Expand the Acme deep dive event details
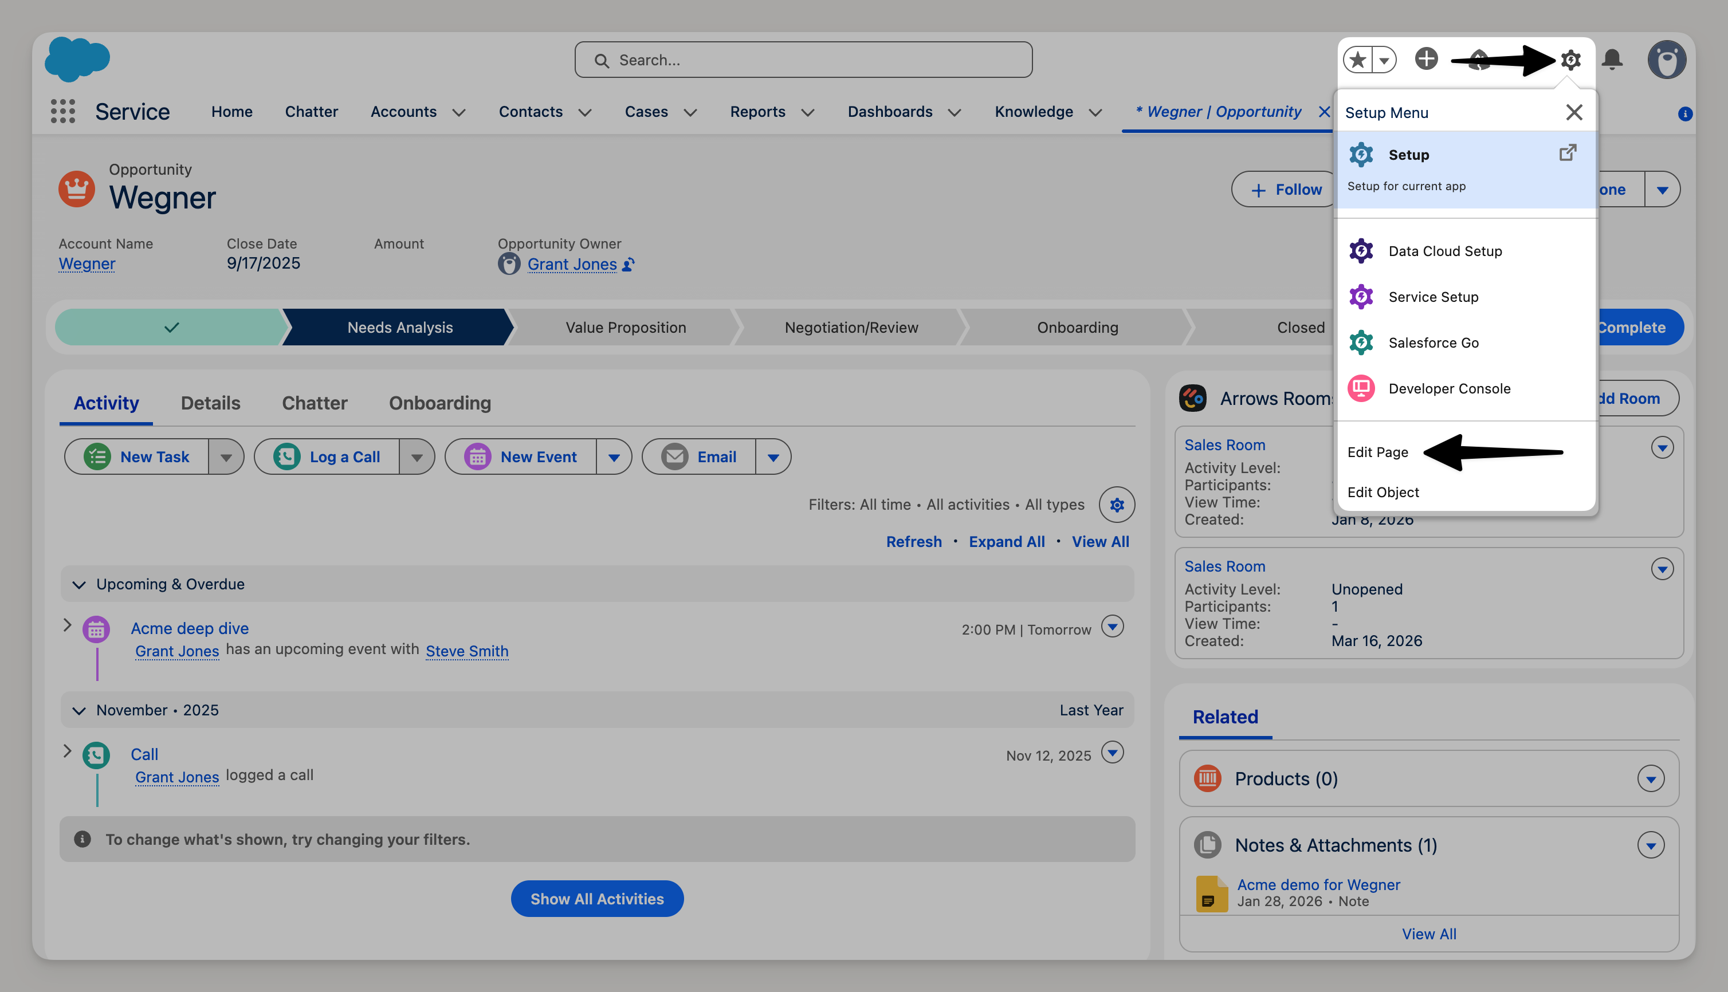 click(x=67, y=625)
